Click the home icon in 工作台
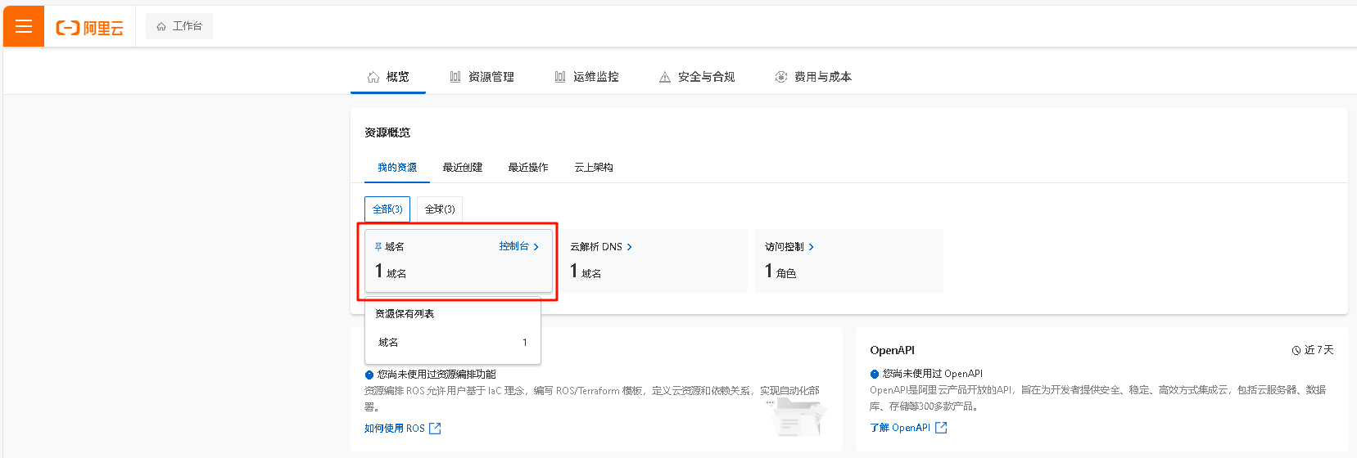The width and height of the screenshot is (1357, 458). point(161,26)
